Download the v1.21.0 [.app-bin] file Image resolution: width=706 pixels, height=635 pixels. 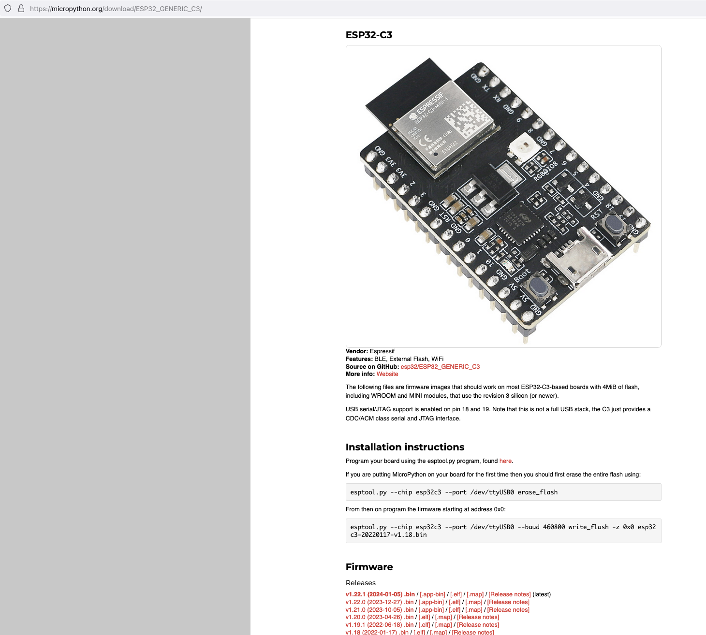coord(431,610)
